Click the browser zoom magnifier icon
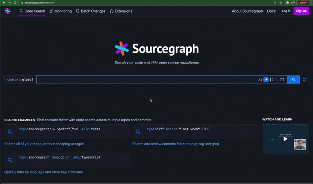The image size is (313, 184). pyautogui.click(x=275, y=3)
